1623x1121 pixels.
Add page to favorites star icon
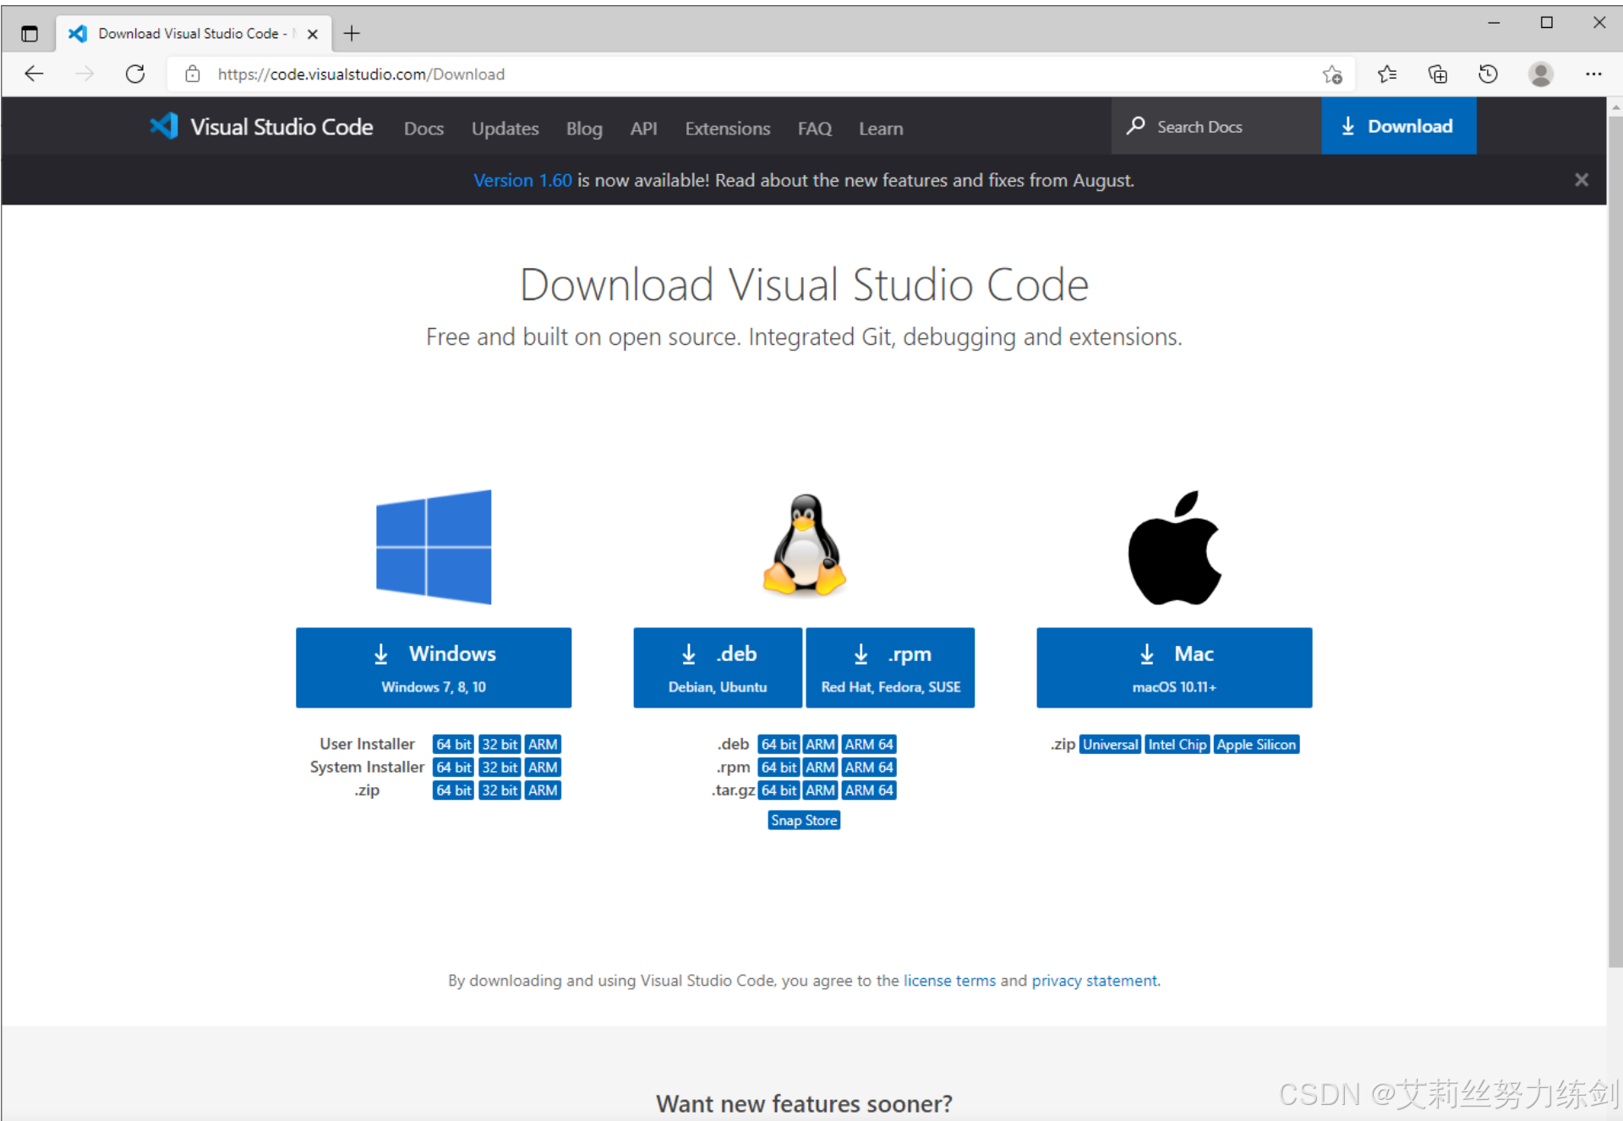(x=1332, y=74)
